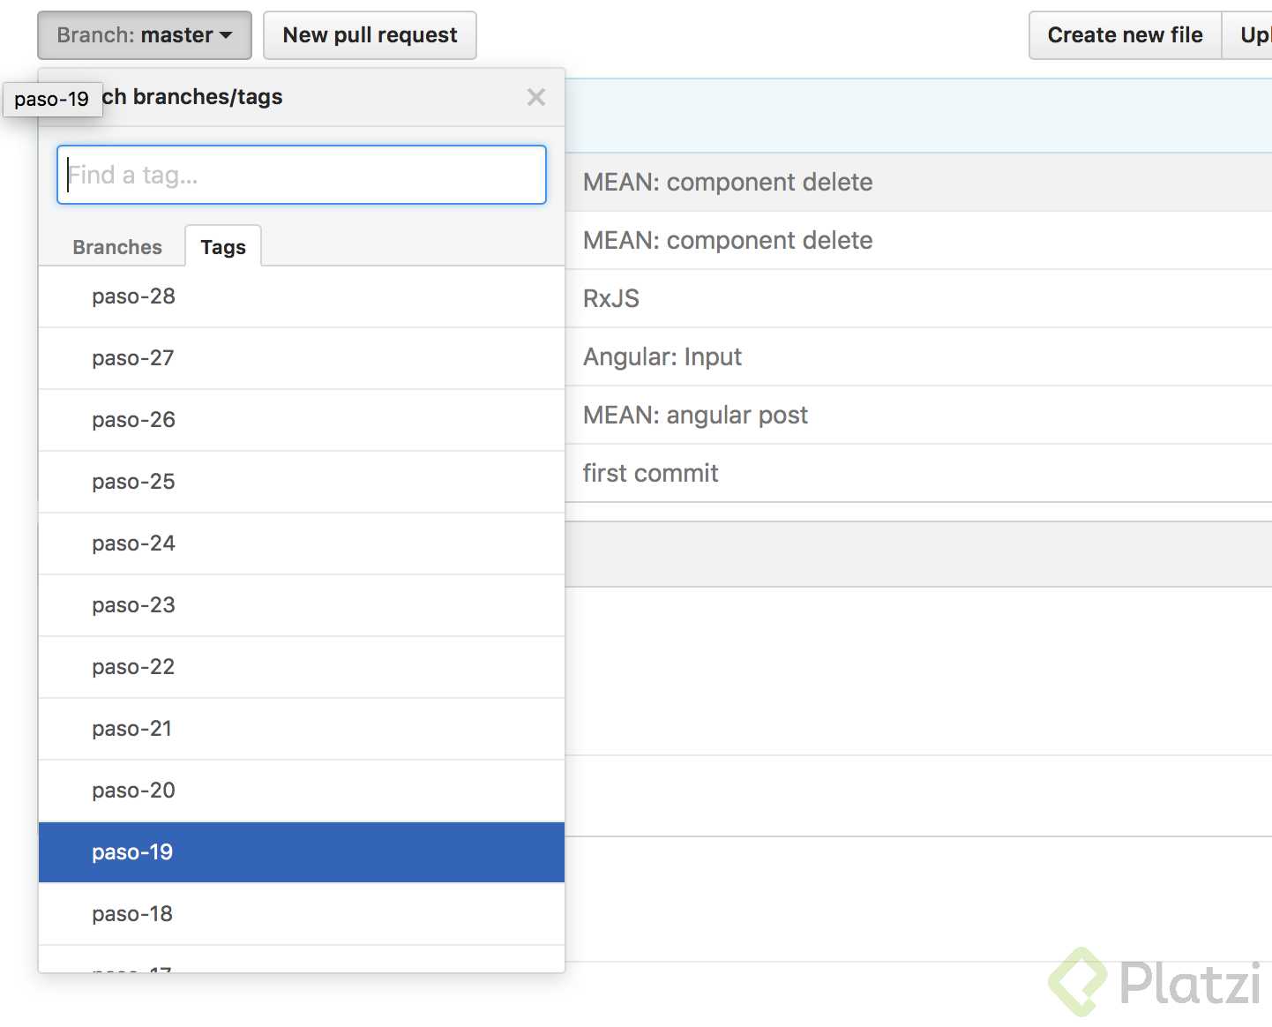
Task: Switch to tag paso-25
Action: point(134,482)
